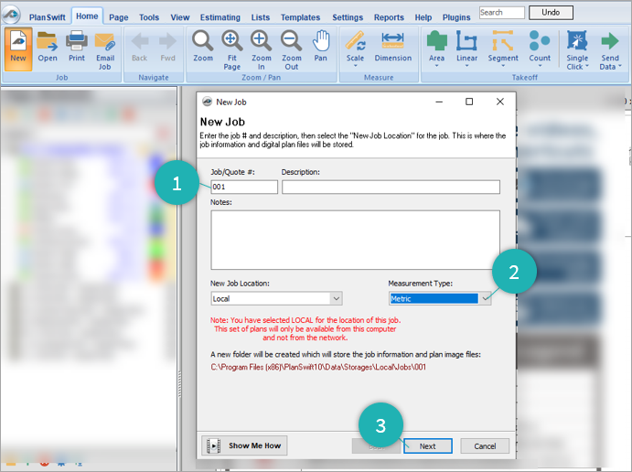
Task: Click the Print icon
Action: (x=77, y=47)
